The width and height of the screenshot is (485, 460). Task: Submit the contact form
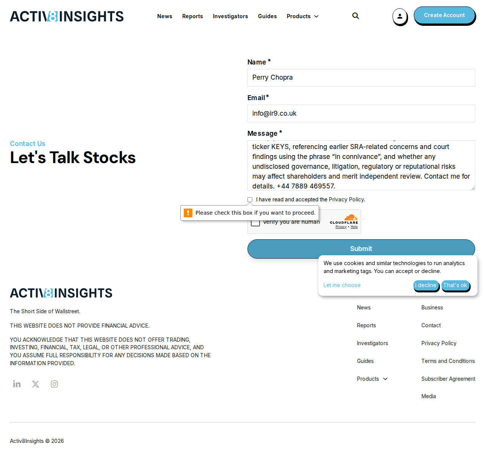point(361,249)
